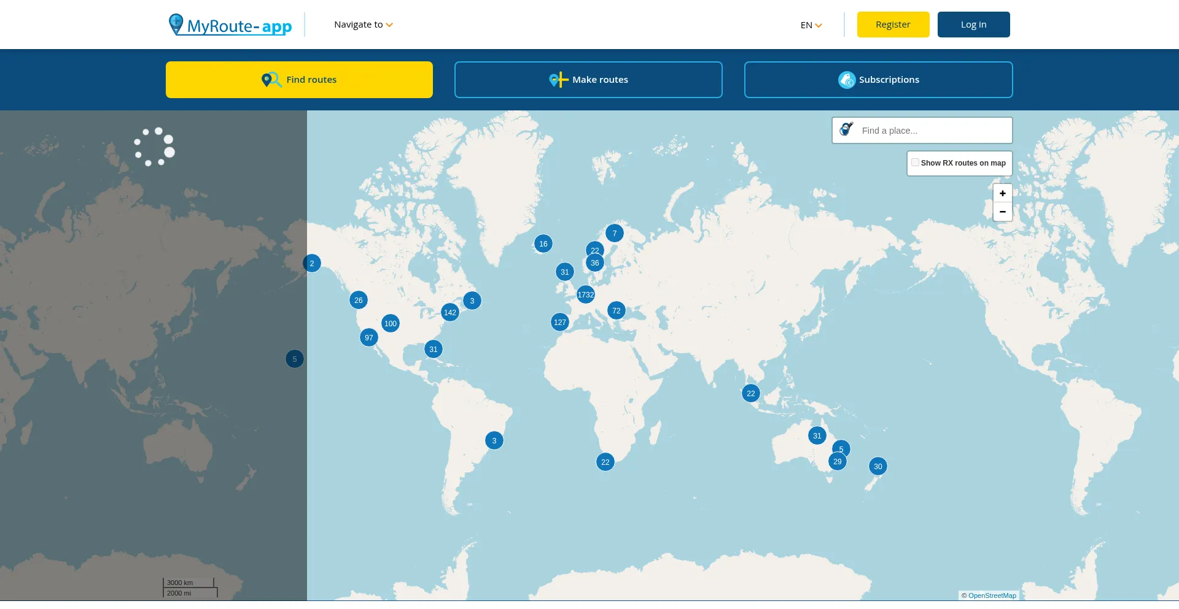Viewport: 1179px width, 609px height.
Task: Click the 7 route cluster marker
Action: coord(615,234)
